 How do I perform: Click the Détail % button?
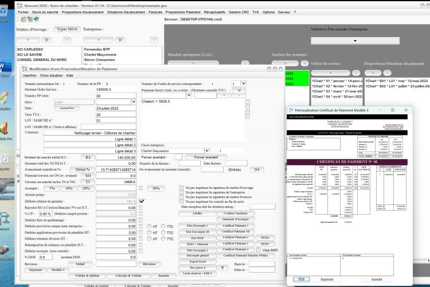point(83,170)
